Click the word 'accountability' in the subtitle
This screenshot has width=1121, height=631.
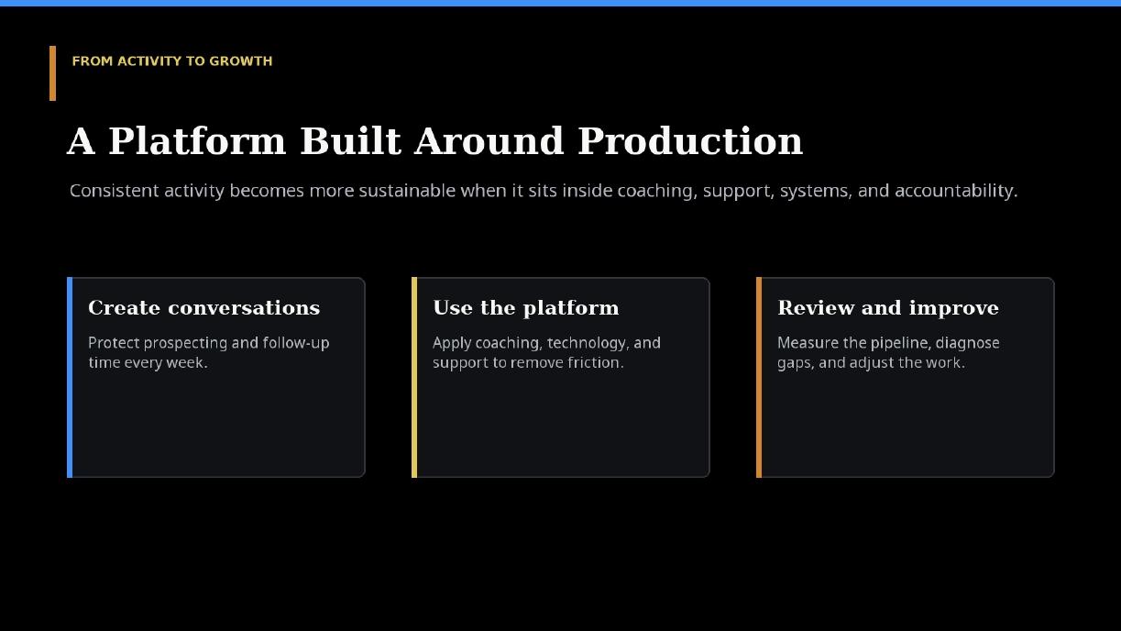(x=956, y=191)
